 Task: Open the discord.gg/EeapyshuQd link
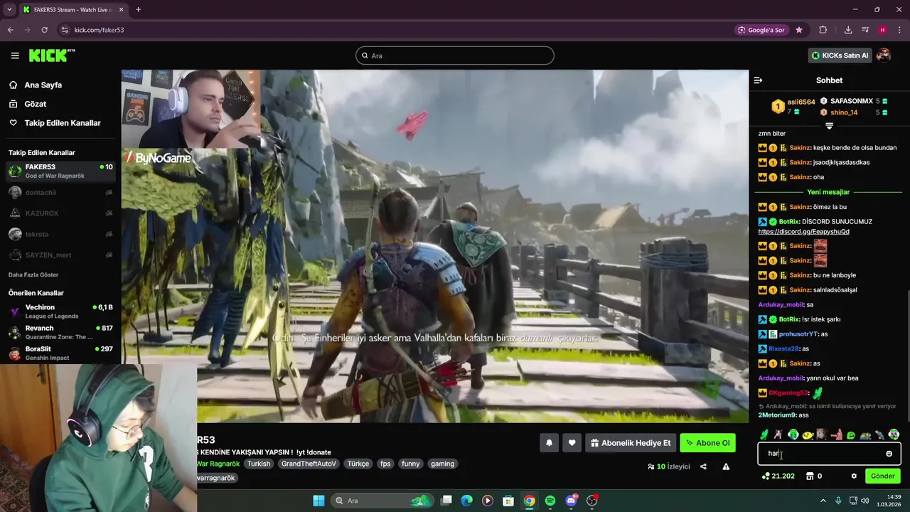point(804,232)
